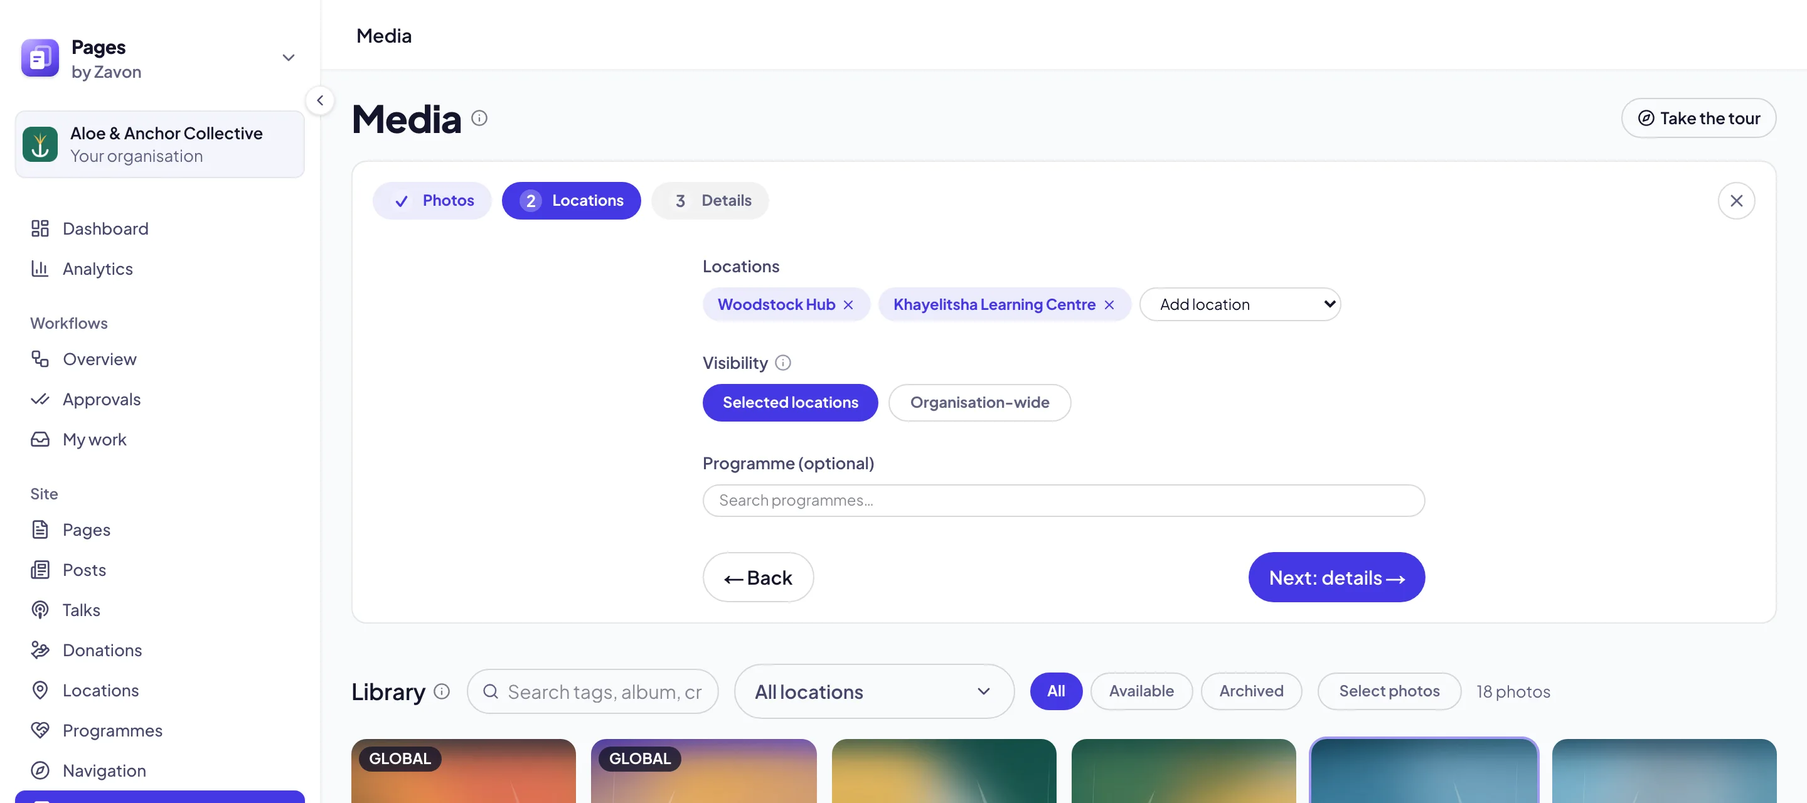Remove the Khayelitsha Learning Centre tag

point(1109,304)
